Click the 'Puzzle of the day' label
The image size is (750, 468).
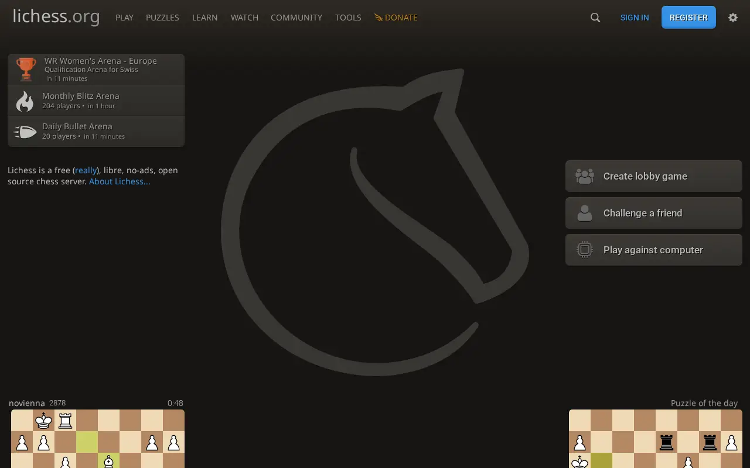click(x=704, y=403)
